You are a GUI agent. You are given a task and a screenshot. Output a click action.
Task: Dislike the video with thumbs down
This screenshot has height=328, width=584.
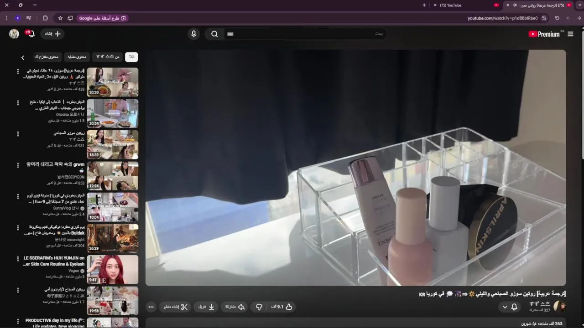[259, 307]
